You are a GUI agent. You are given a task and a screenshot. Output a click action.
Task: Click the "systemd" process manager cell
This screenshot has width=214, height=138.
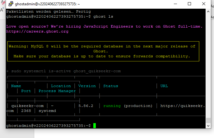47,111
